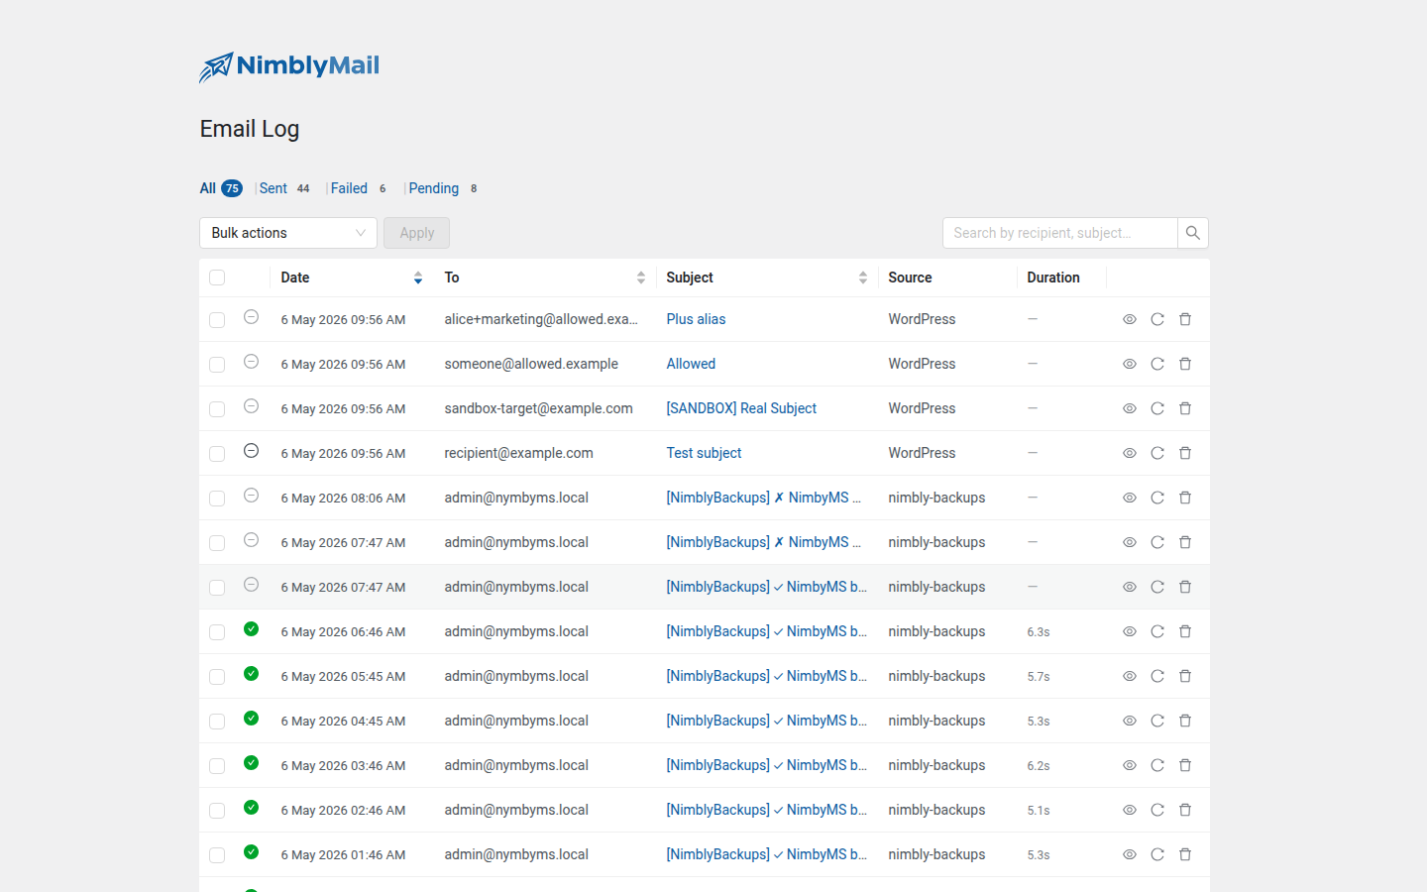This screenshot has height=892, width=1427.
Task: Open the '[SANDBOX] Real Subject' link
Action: point(741,408)
